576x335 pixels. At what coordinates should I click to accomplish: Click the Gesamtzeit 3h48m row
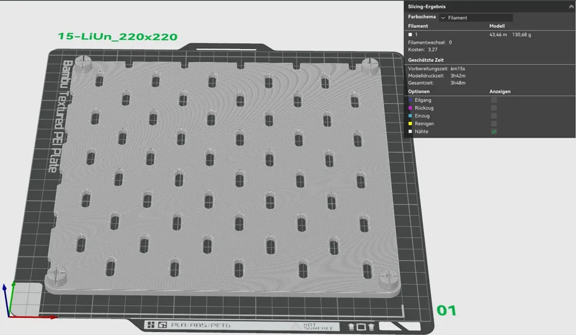(437, 83)
